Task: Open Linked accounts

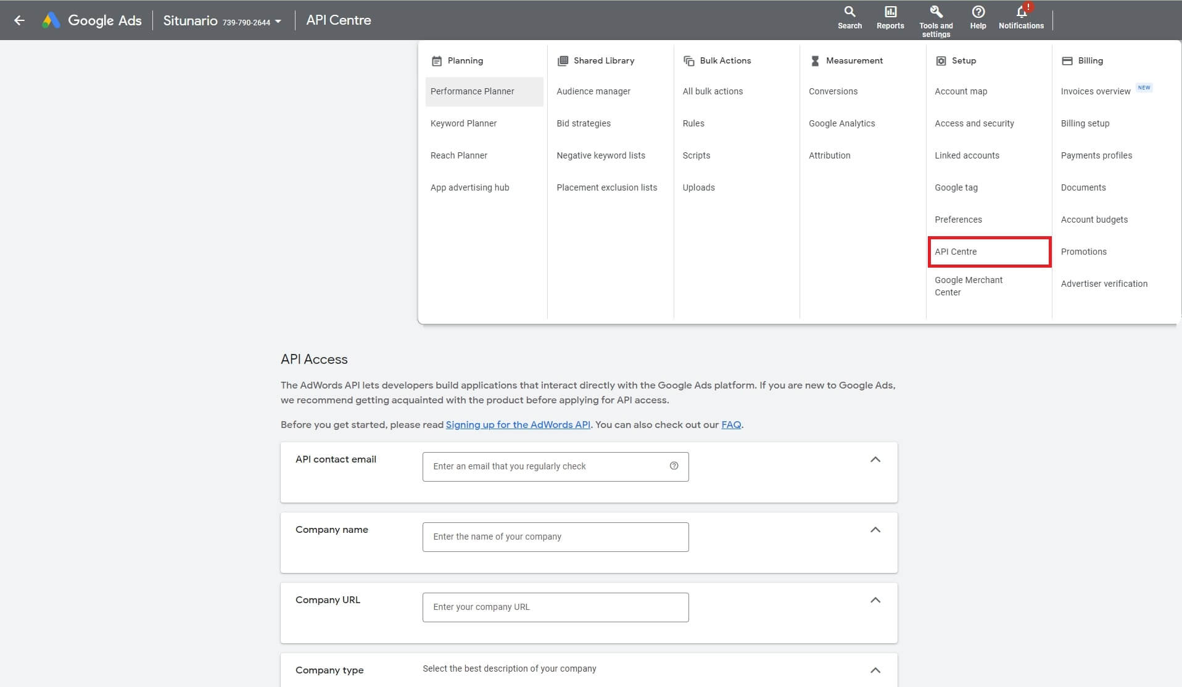Action: click(967, 155)
